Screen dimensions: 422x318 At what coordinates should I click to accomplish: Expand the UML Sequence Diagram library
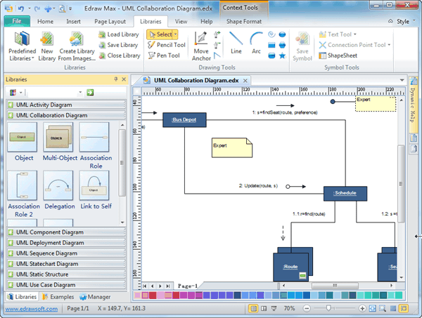46,253
